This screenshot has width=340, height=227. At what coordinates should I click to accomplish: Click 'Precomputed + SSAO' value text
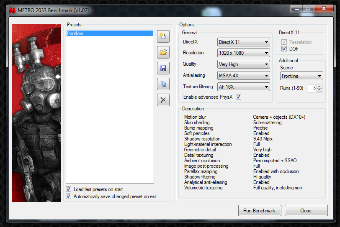(x=275, y=161)
